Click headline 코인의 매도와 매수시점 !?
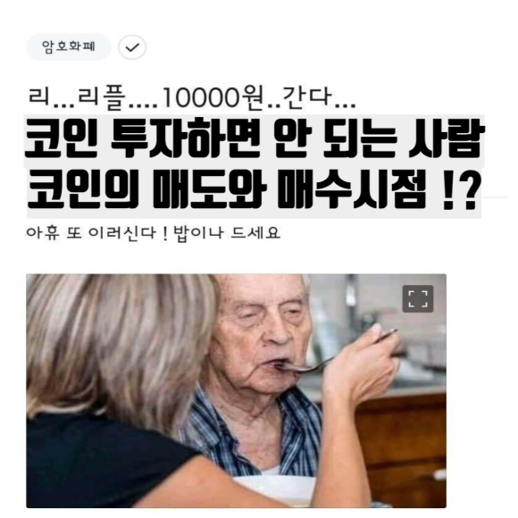The image size is (518, 518). click(254, 191)
